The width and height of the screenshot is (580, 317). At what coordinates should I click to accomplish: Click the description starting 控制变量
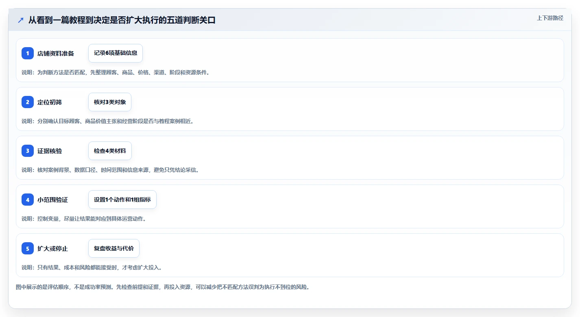tap(83, 219)
